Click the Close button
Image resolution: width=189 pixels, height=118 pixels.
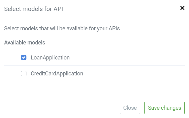tap(130, 108)
